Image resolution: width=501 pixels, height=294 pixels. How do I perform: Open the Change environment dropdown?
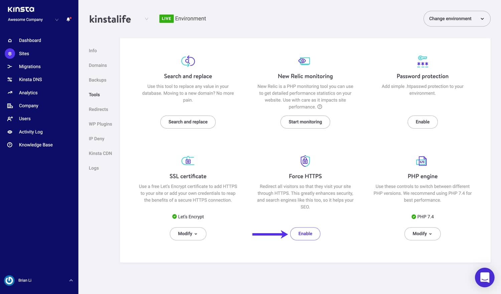click(x=457, y=19)
